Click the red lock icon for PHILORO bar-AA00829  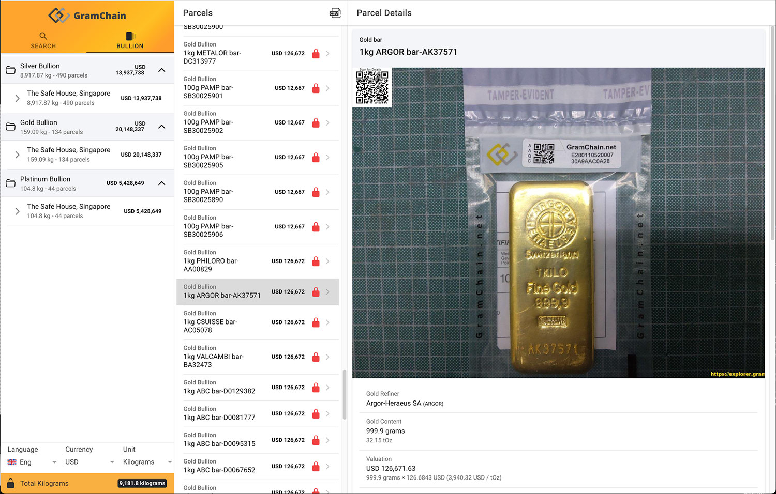(x=316, y=261)
